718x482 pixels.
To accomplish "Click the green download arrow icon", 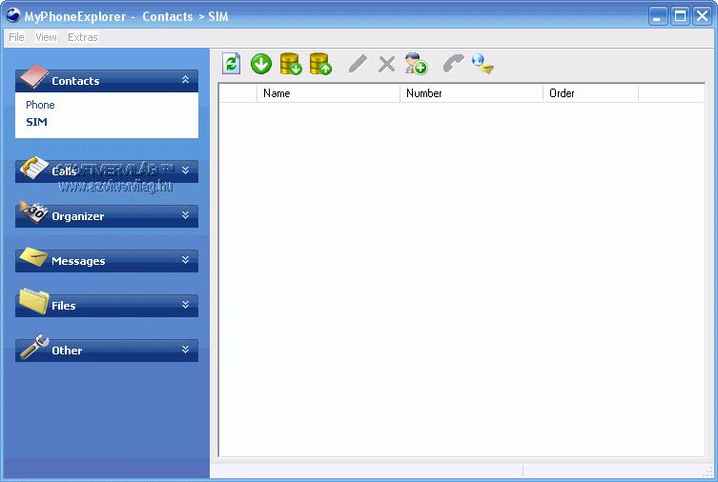I will (261, 64).
